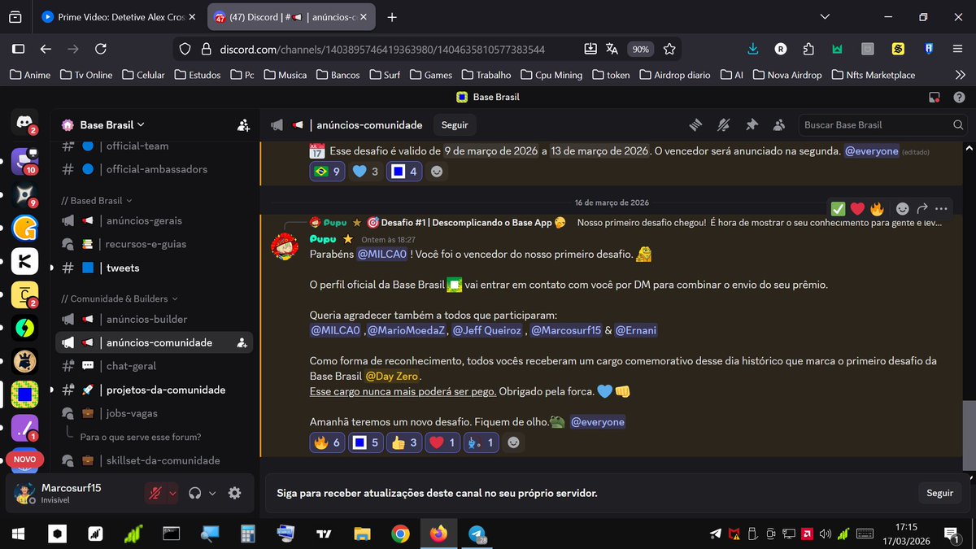
Task: Toggle the thumbs up reaction with 3
Action: click(403, 442)
